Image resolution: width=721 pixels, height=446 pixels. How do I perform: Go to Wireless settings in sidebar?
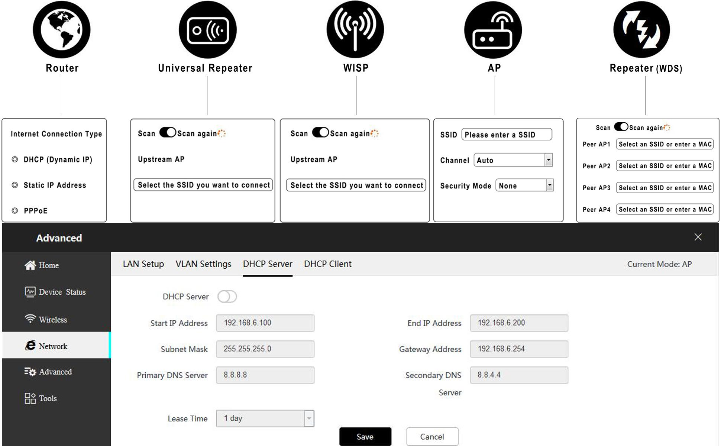[x=53, y=320]
